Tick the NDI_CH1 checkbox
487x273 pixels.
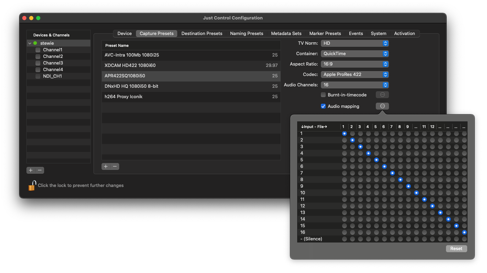[x=38, y=76]
